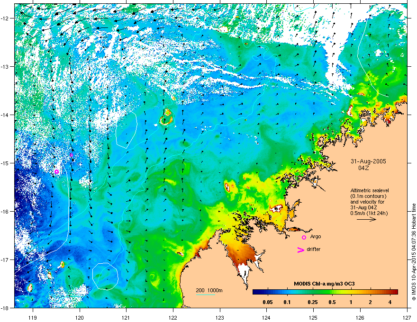Click the drifter legend label

pos(314,249)
